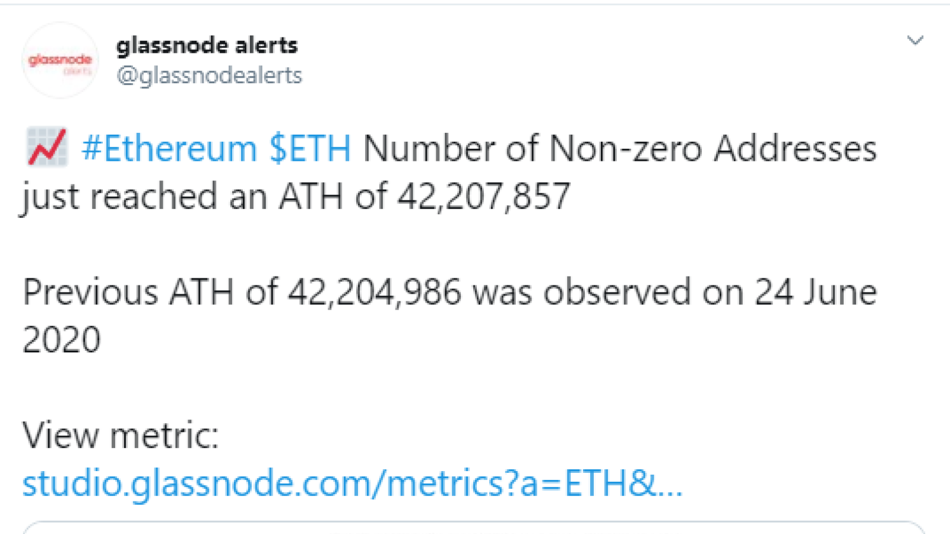
Task: Click the 'Number of Non-zero Addresses' text
Action: tap(620, 148)
